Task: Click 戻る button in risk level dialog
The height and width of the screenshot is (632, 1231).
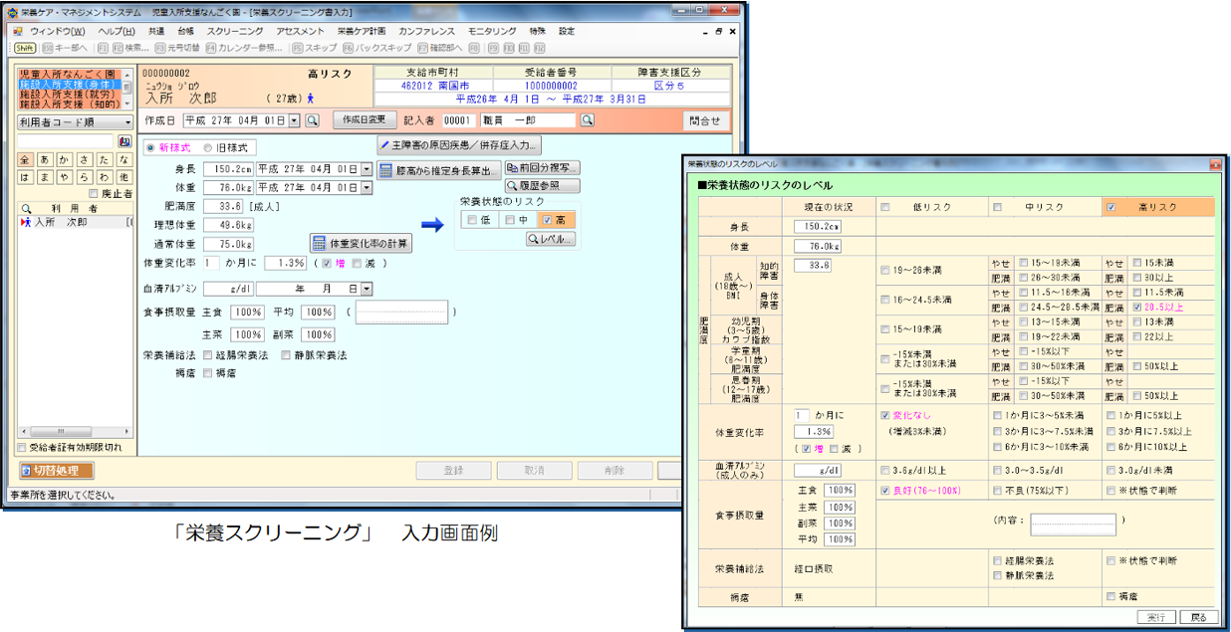Action: coord(1198,617)
